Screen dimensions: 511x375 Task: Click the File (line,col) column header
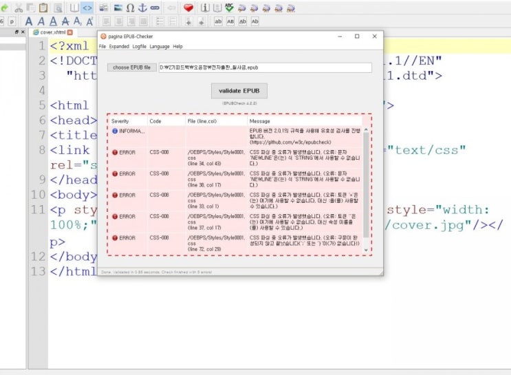(217, 121)
